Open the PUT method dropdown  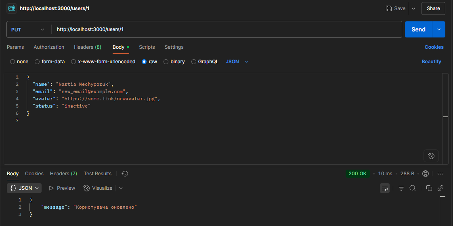pos(28,29)
